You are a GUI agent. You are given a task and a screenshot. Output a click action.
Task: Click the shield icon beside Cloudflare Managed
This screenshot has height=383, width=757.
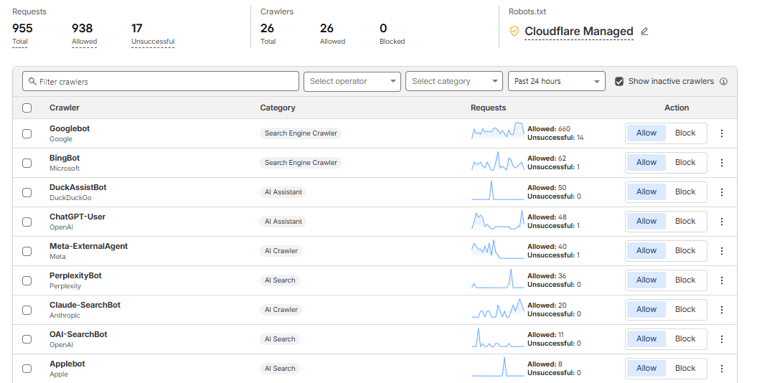pos(514,32)
